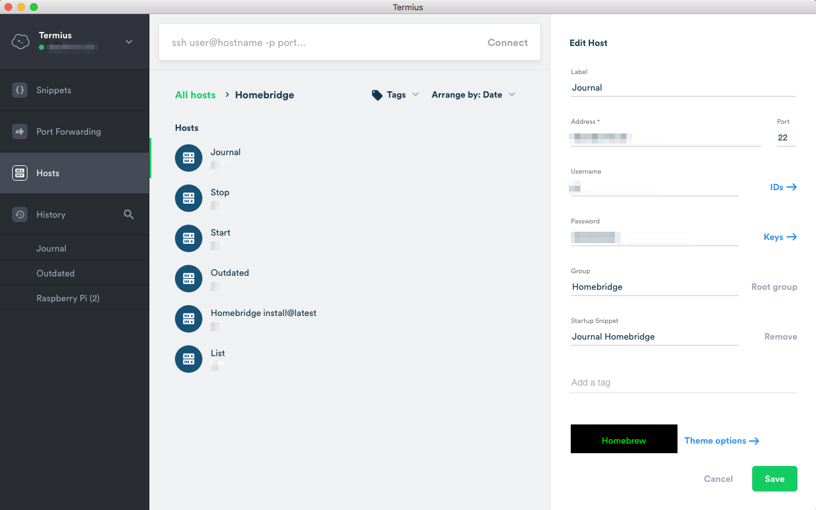This screenshot has width=816, height=510.
Task: Click the Hosts server icon in sidebar
Action: click(x=20, y=173)
